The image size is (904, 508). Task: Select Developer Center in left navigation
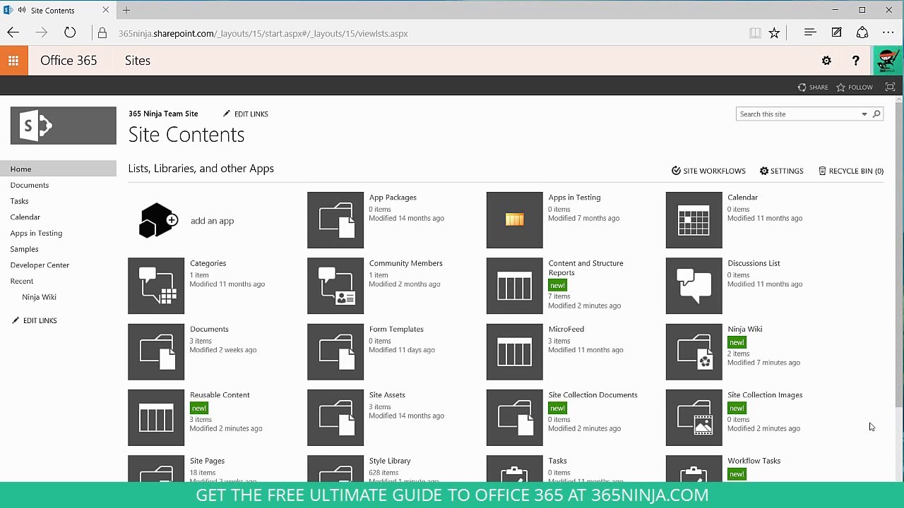40,265
